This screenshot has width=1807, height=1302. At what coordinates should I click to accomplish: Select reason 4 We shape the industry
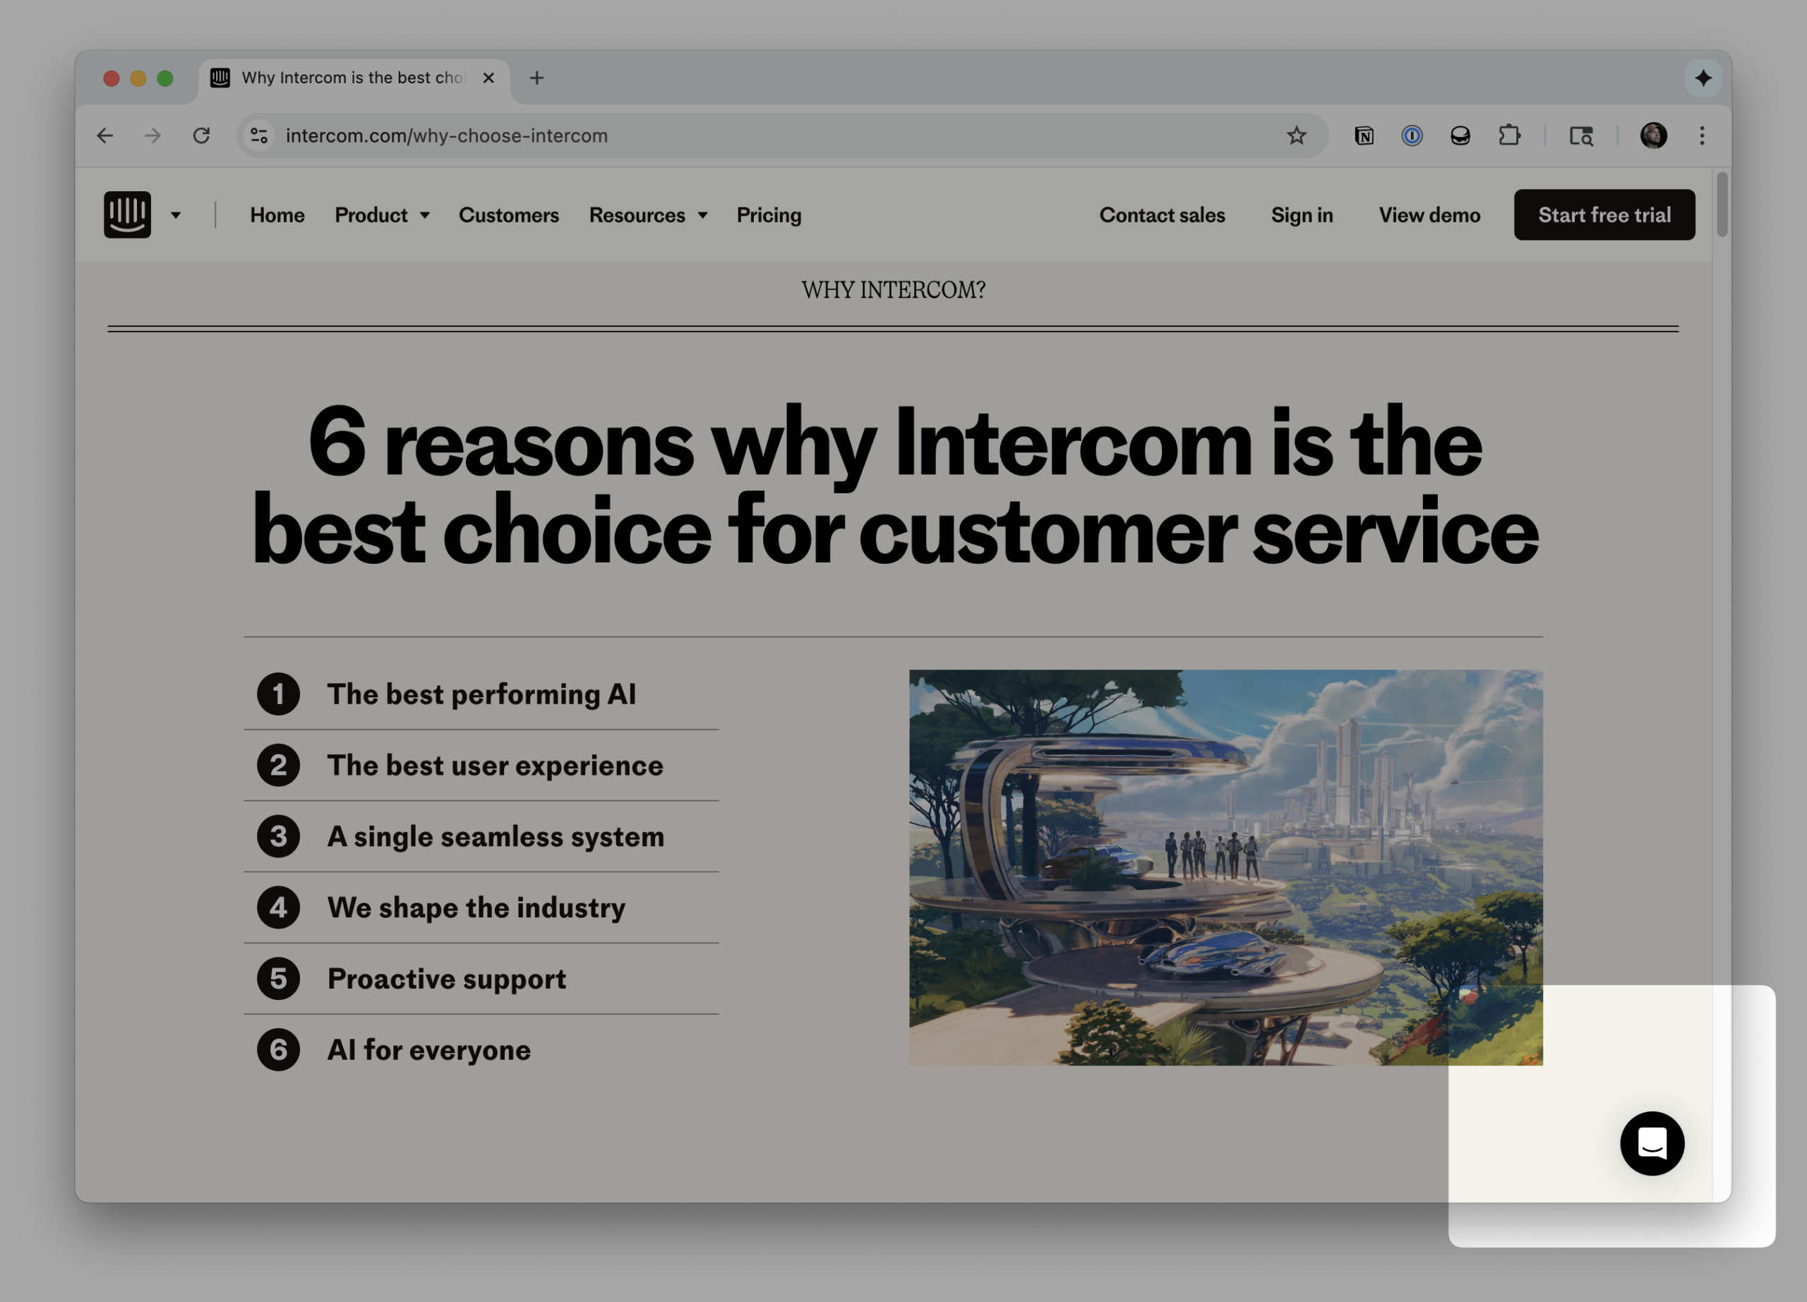(x=481, y=907)
